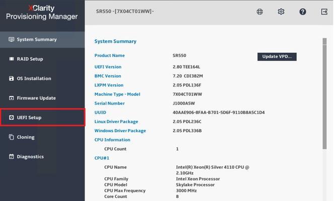The width and height of the screenshot is (334, 201).
Task: Open the Firmware Update section
Action: pyautogui.click(x=42, y=98)
